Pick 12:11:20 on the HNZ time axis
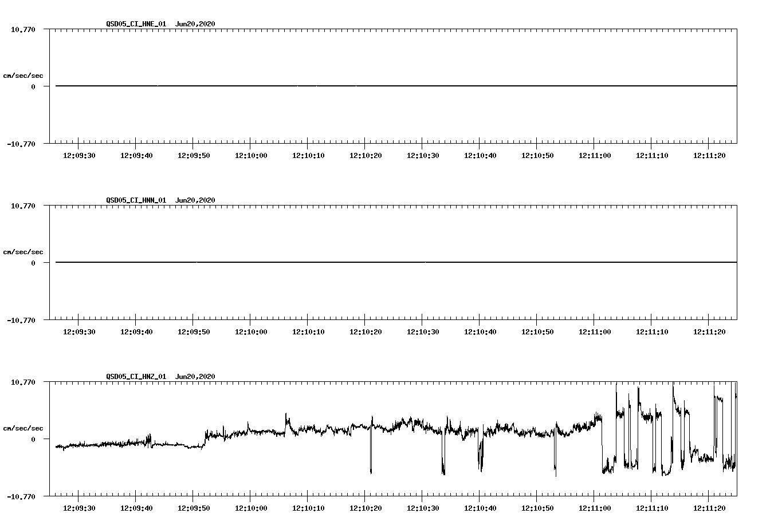Screen dimensions: 778x529 tap(709, 508)
